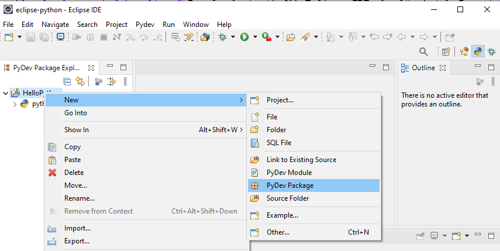Image resolution: width=500 pixels, height=251 pixels.
Task: Maximize the Outline view panel
Action: (491, 67)
